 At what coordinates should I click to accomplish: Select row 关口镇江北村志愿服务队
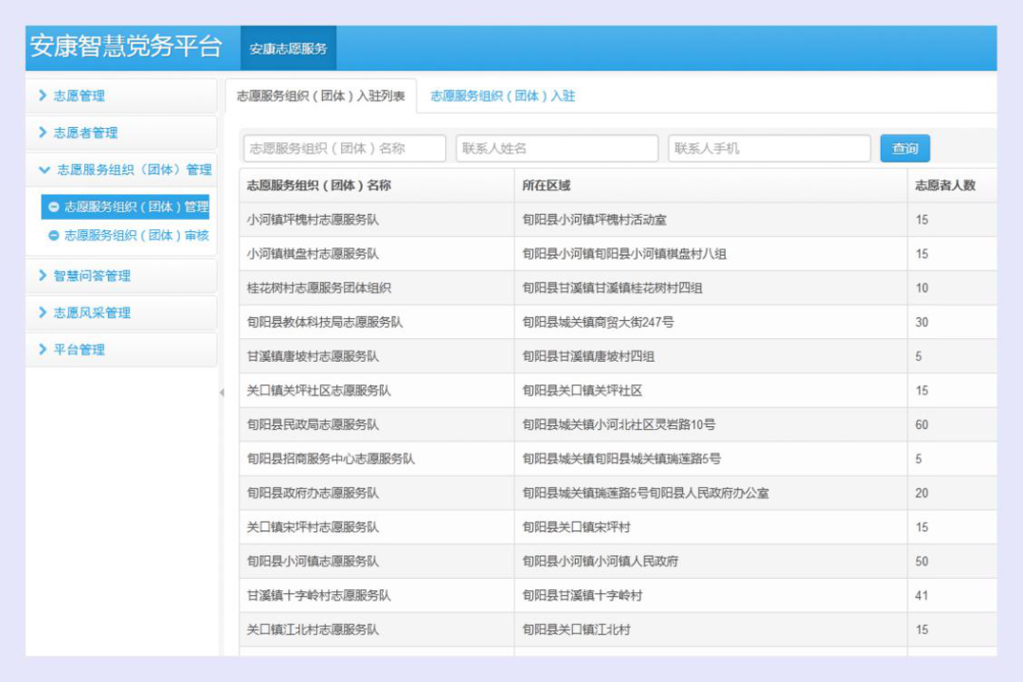[x=618, y=630]
